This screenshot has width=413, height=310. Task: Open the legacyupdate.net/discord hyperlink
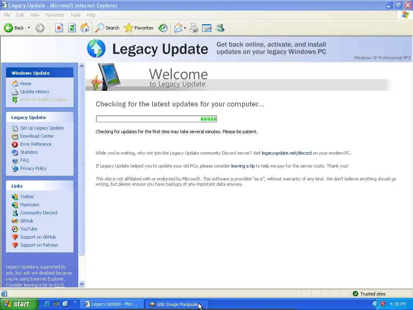point(287,153)
